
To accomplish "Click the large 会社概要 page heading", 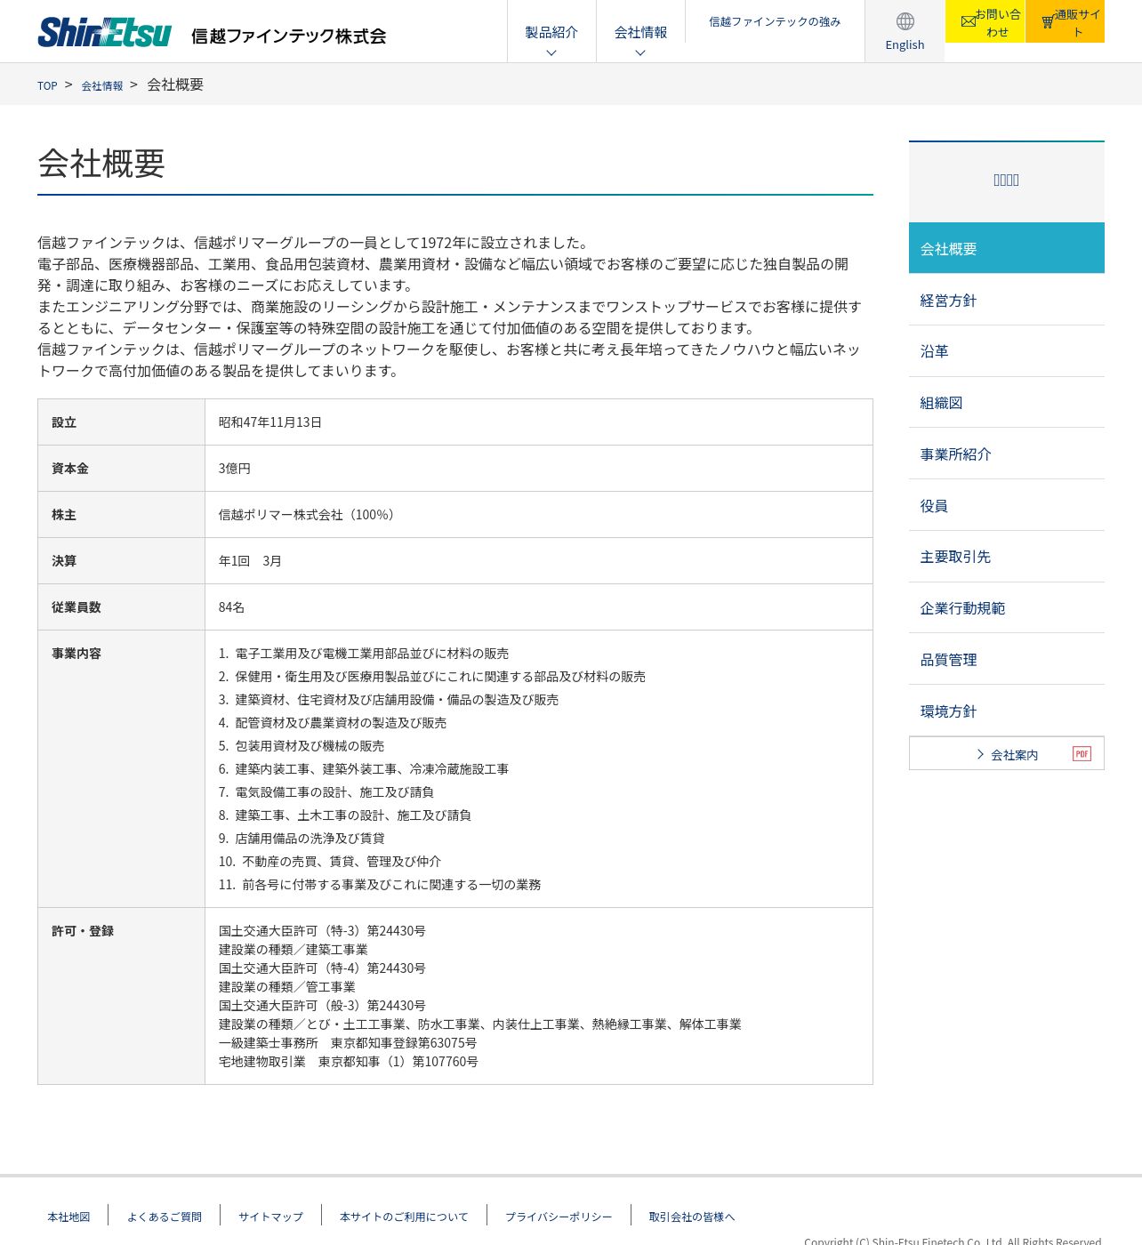I will (x=101, y=164).
